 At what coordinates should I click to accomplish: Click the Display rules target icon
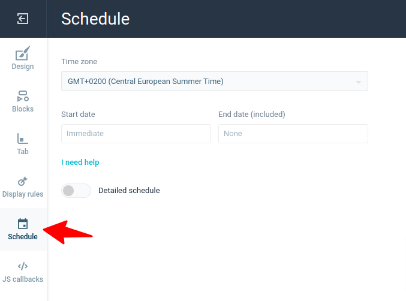pos(23,181)
